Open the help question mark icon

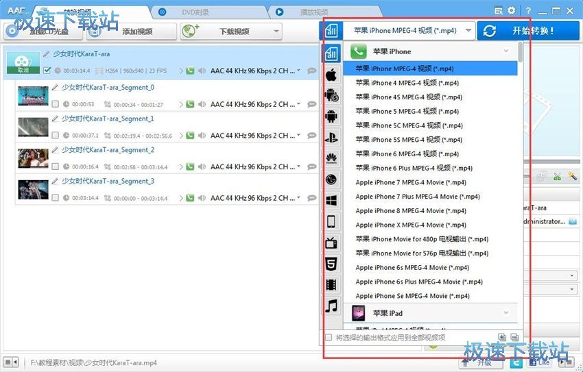(x=528, y=11)
